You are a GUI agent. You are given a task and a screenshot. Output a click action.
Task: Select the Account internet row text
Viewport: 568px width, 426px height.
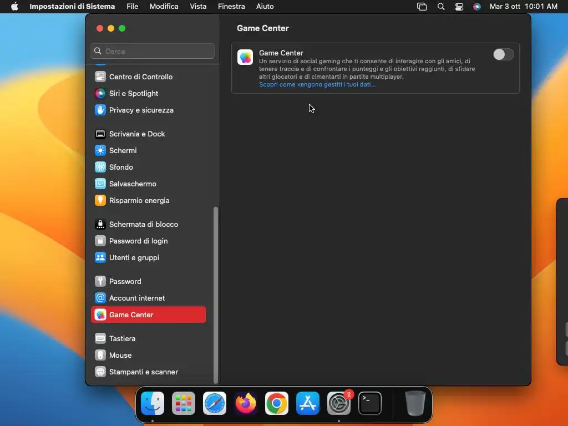coord(137,298)
